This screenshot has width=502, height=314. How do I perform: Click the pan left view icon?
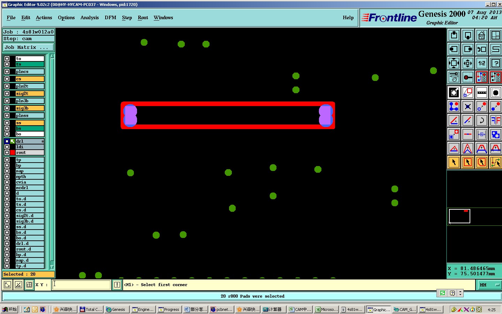click(x=454, y=49)
